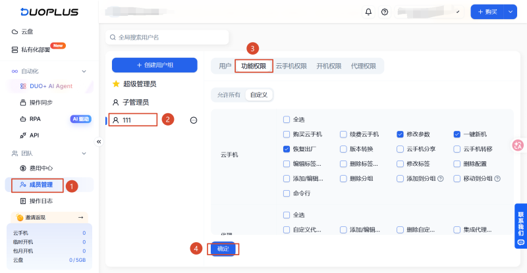Check the 云手机分享 checkbox
The width and height of the screenshot is (527, 273).
[400, 149]
